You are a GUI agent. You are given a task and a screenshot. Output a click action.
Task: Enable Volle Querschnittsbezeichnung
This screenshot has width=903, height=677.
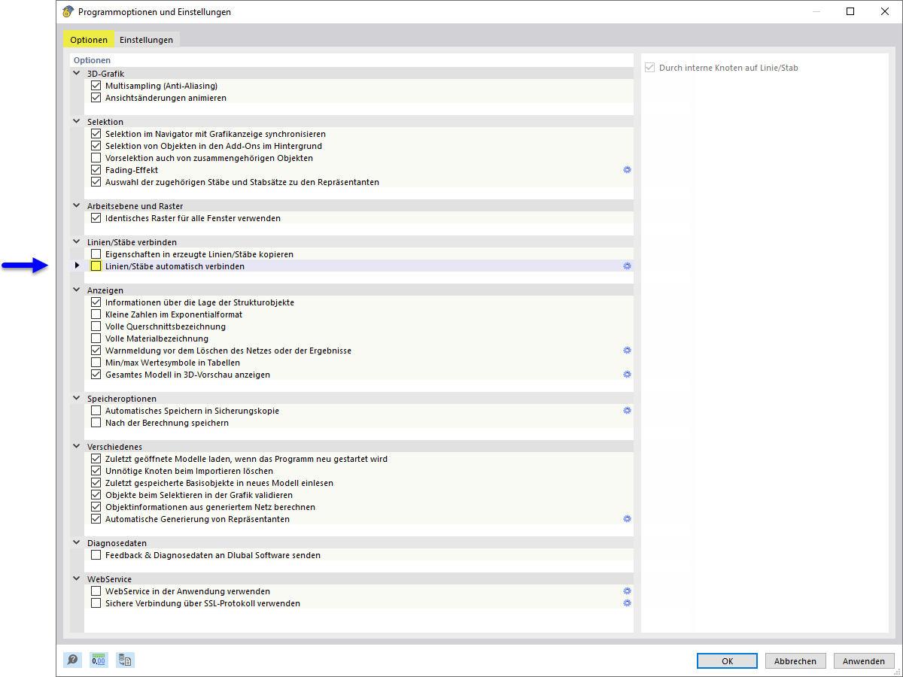96,326
